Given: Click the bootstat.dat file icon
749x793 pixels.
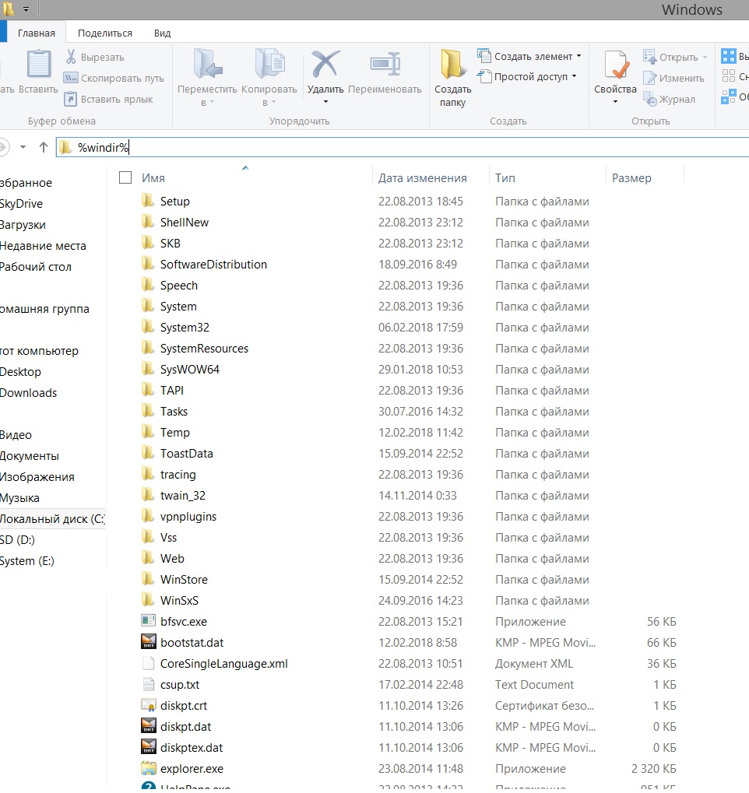Looking at the screenshot, I should [x=148, y=642].
